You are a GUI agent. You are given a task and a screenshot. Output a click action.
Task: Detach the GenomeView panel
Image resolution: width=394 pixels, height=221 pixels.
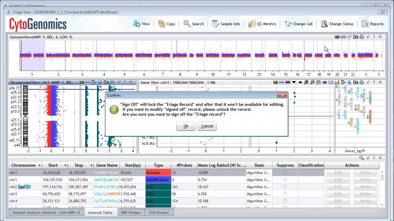[x=368, y=37]
